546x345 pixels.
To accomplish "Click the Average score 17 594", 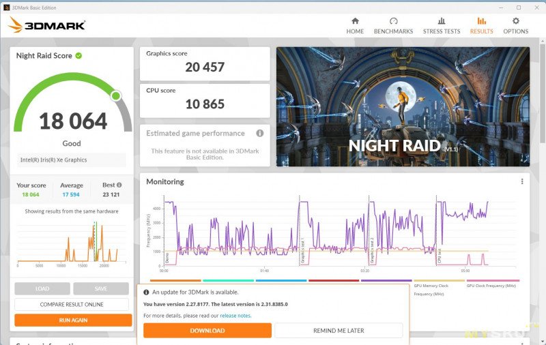I will tap(71, 194).
